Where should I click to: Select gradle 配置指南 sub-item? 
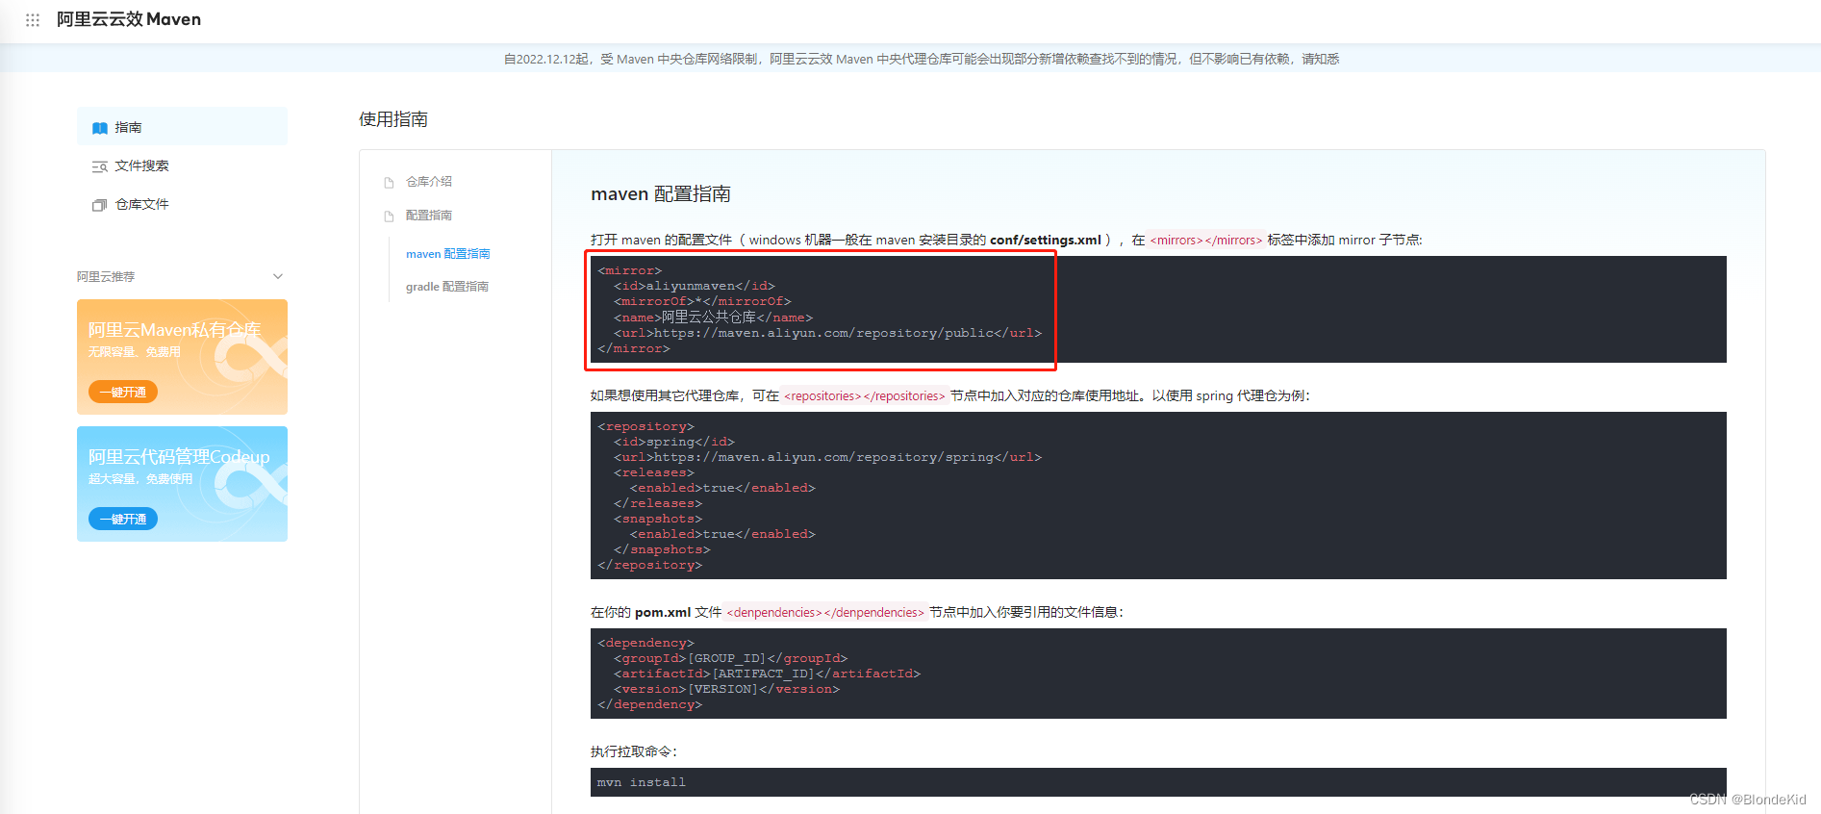click(x=447, y=287)
